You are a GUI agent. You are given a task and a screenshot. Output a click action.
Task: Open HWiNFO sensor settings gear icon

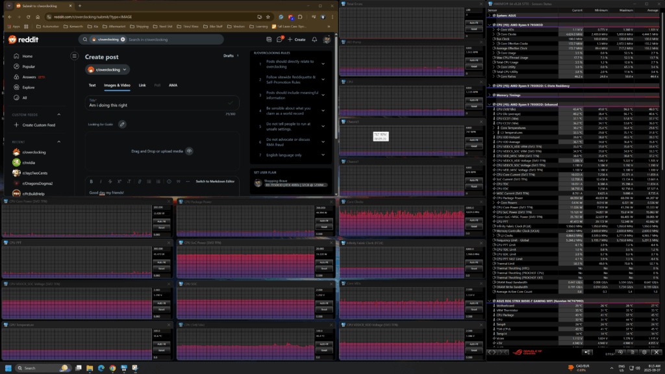coord(644,352)
